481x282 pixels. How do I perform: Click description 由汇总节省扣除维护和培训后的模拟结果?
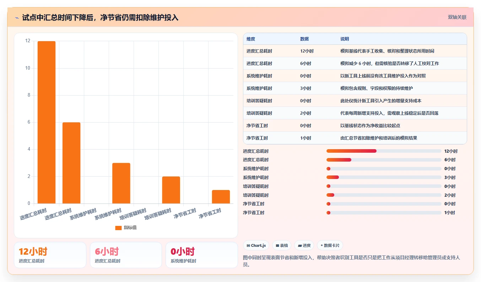379,138
